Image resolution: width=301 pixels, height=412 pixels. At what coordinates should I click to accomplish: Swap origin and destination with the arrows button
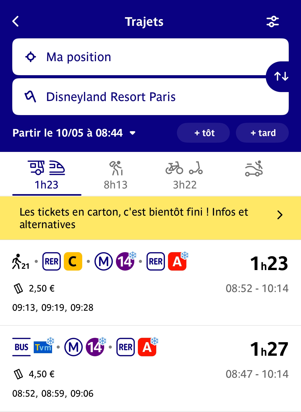point(281,76)
